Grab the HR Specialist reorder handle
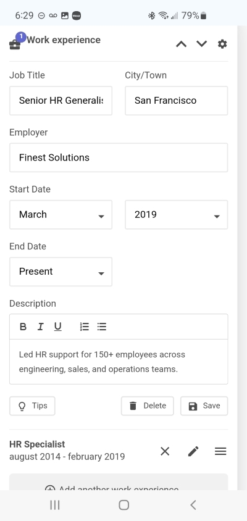 220,451
